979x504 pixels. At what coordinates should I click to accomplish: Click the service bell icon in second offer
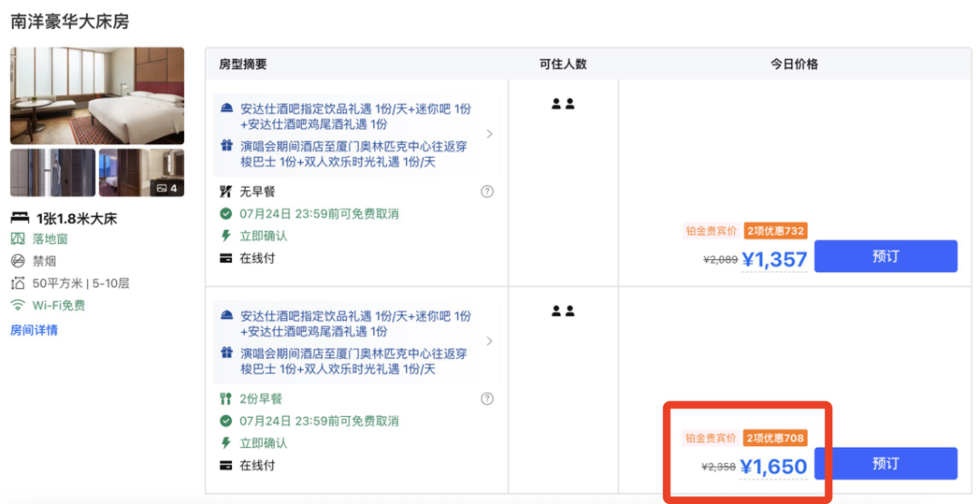227,315
